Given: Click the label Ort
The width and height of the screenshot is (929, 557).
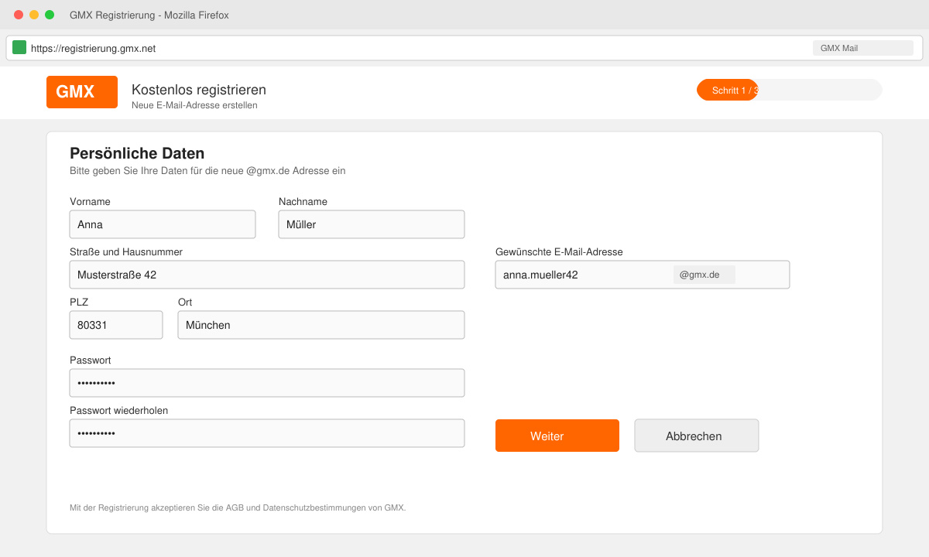Looking at the screenshot, I should (185, 302).
